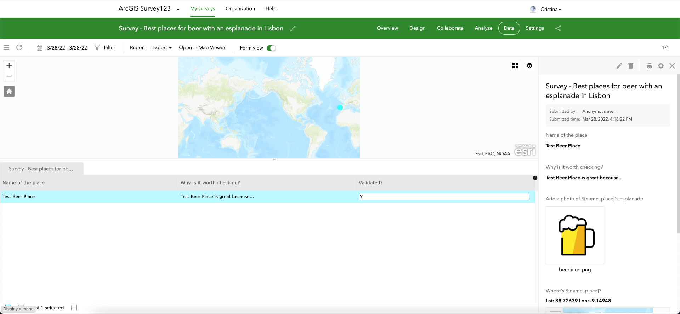Open the basemap gallery grid icon
680x314 pixels.
(x=515, y=65)
